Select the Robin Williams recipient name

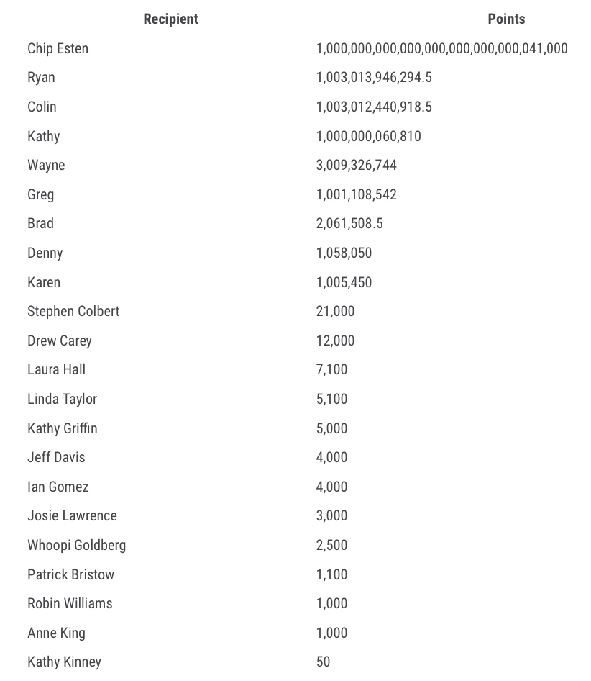[x=70, y=603]
